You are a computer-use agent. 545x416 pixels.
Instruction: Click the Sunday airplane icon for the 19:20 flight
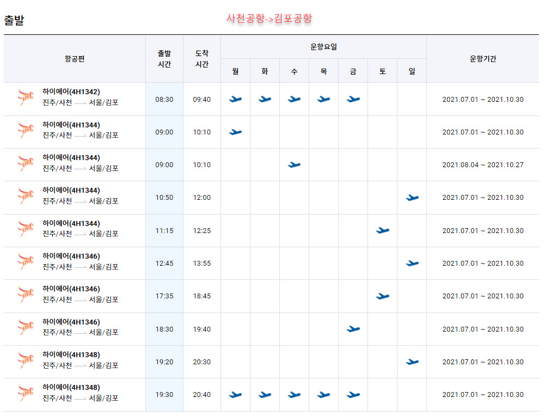tap(412, 362)
